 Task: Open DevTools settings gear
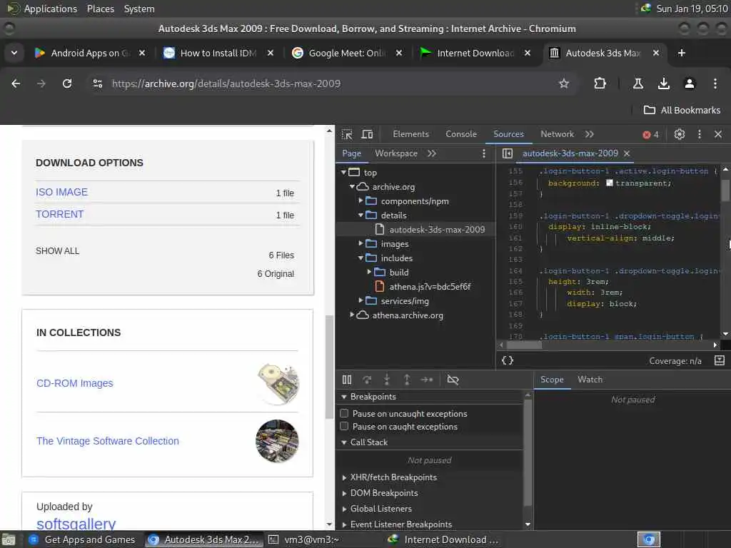point(680,134)
